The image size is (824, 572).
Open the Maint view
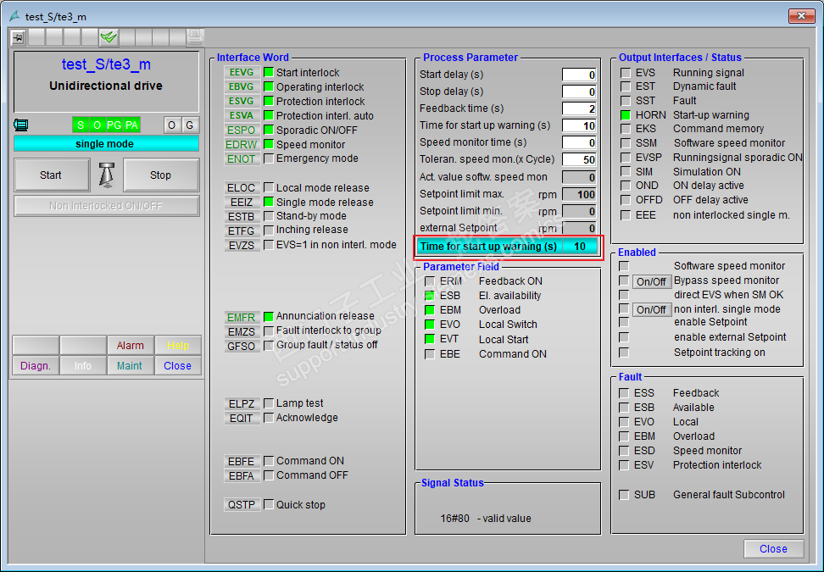click(x=130, y=365)
